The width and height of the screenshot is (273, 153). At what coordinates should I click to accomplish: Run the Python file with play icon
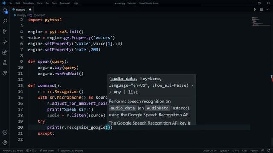point(255,9)
